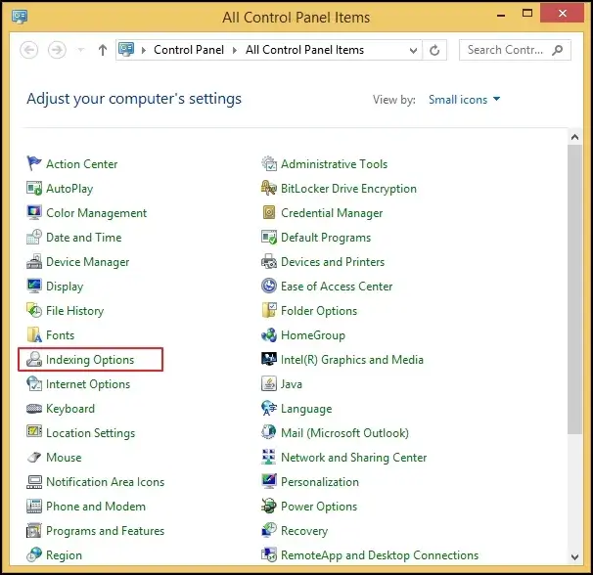This screenshot has width=593, height=575.
Task: Open the Network and Sharing Center link
Action: [353, 458]
